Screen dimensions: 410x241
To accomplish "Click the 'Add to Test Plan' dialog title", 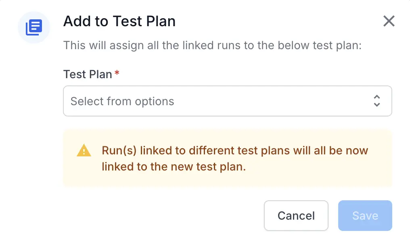I will (119, 21).
